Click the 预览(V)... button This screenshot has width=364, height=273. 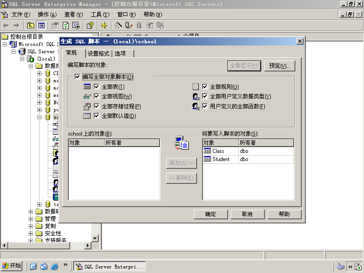click(279, 66)
